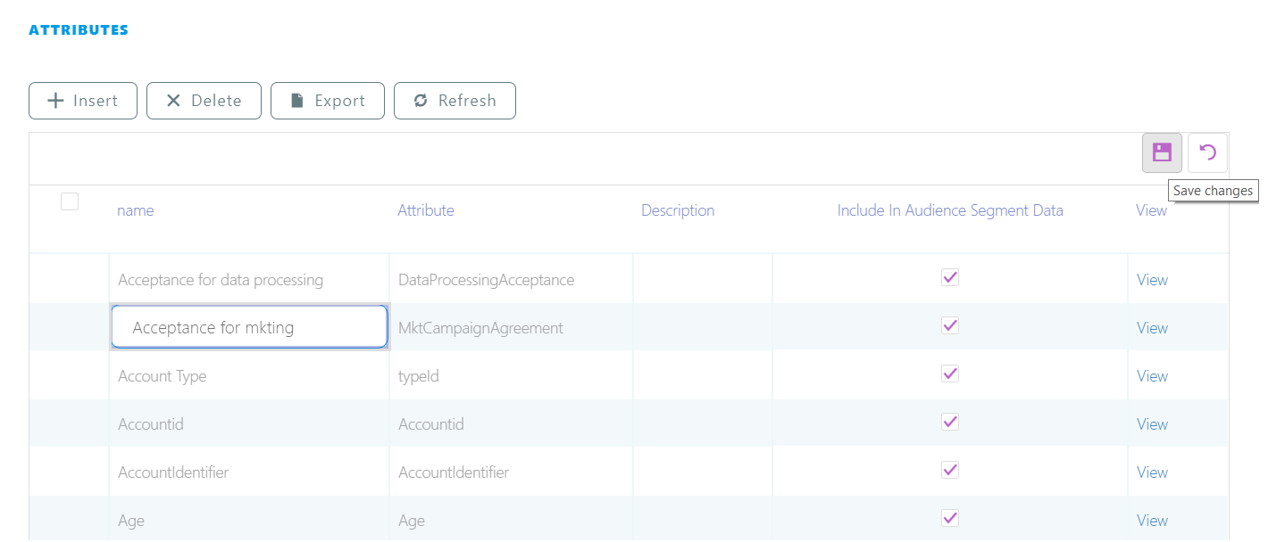Image resolution: width=1268 pixels, height=542 pixels.
Task: Open View link for AccountIdentifier row
Action: coord(1152,472)
